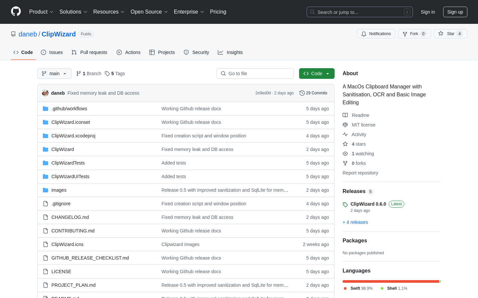This screenshot has width=478, height=298.
Task: Open the Enterprise dropdown
Action: pyautogui.click(x=189, y=12)
